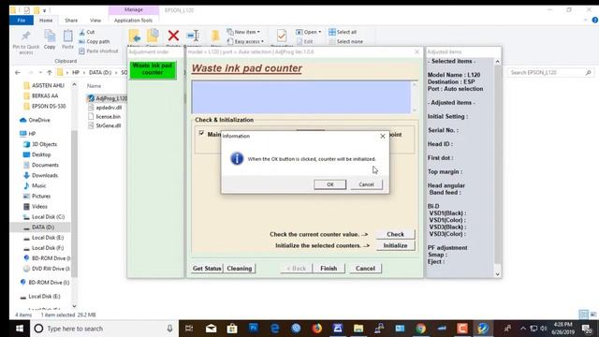Click Paste shortcut in the ribbon
The width and height of the screenshot is (599, 337).
pyautogui.click(x=98, y=51)
